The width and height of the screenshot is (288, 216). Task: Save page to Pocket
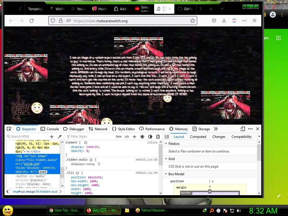(214, 21)
